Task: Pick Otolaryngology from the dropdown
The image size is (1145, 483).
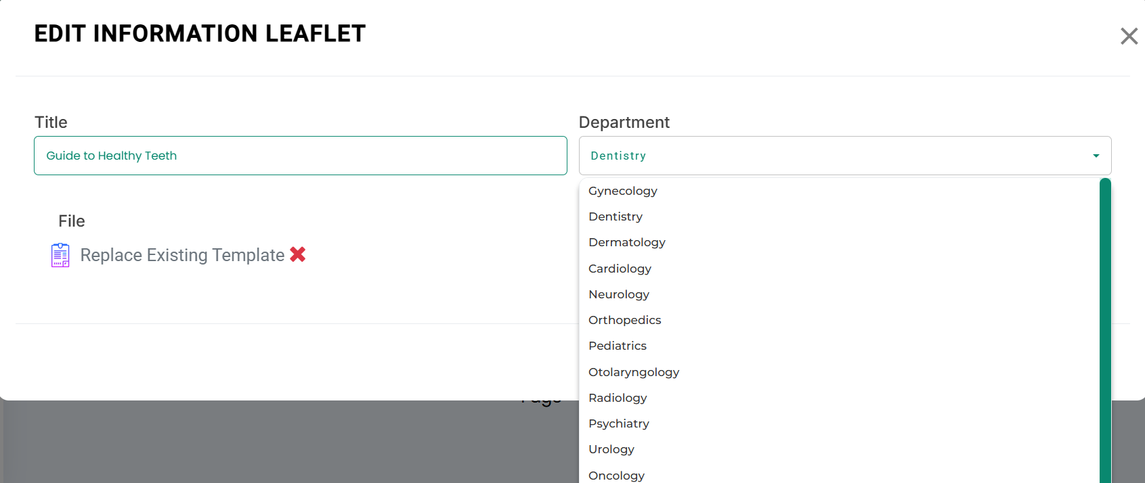Action: pyautogui.click(x=634, y=372)
